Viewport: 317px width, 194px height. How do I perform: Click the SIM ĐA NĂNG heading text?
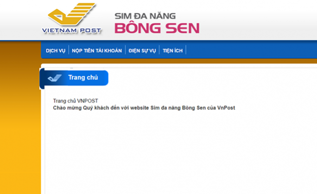coord(145,16)
